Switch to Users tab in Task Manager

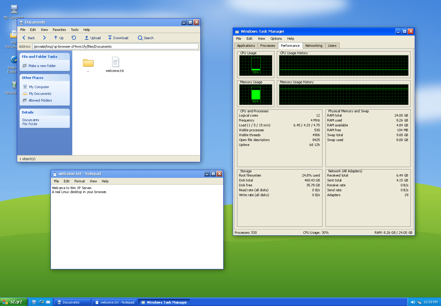point(332,46)
